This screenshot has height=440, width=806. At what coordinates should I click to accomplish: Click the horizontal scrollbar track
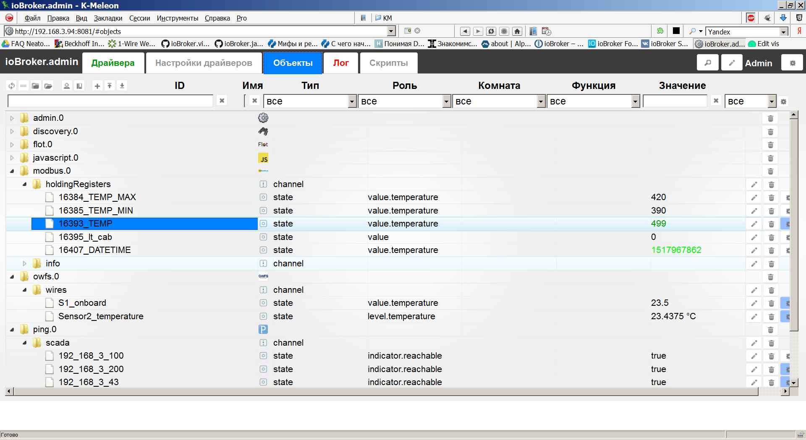[x=397, y=391]
